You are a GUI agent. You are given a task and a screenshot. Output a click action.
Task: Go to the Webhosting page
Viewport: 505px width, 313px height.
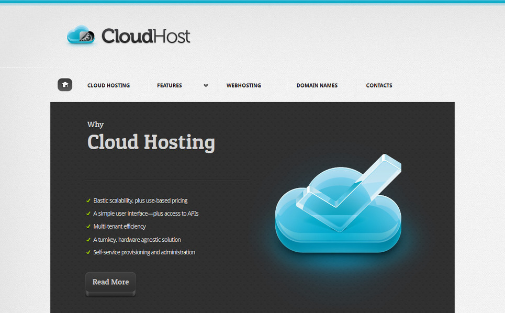click(244, 85)
